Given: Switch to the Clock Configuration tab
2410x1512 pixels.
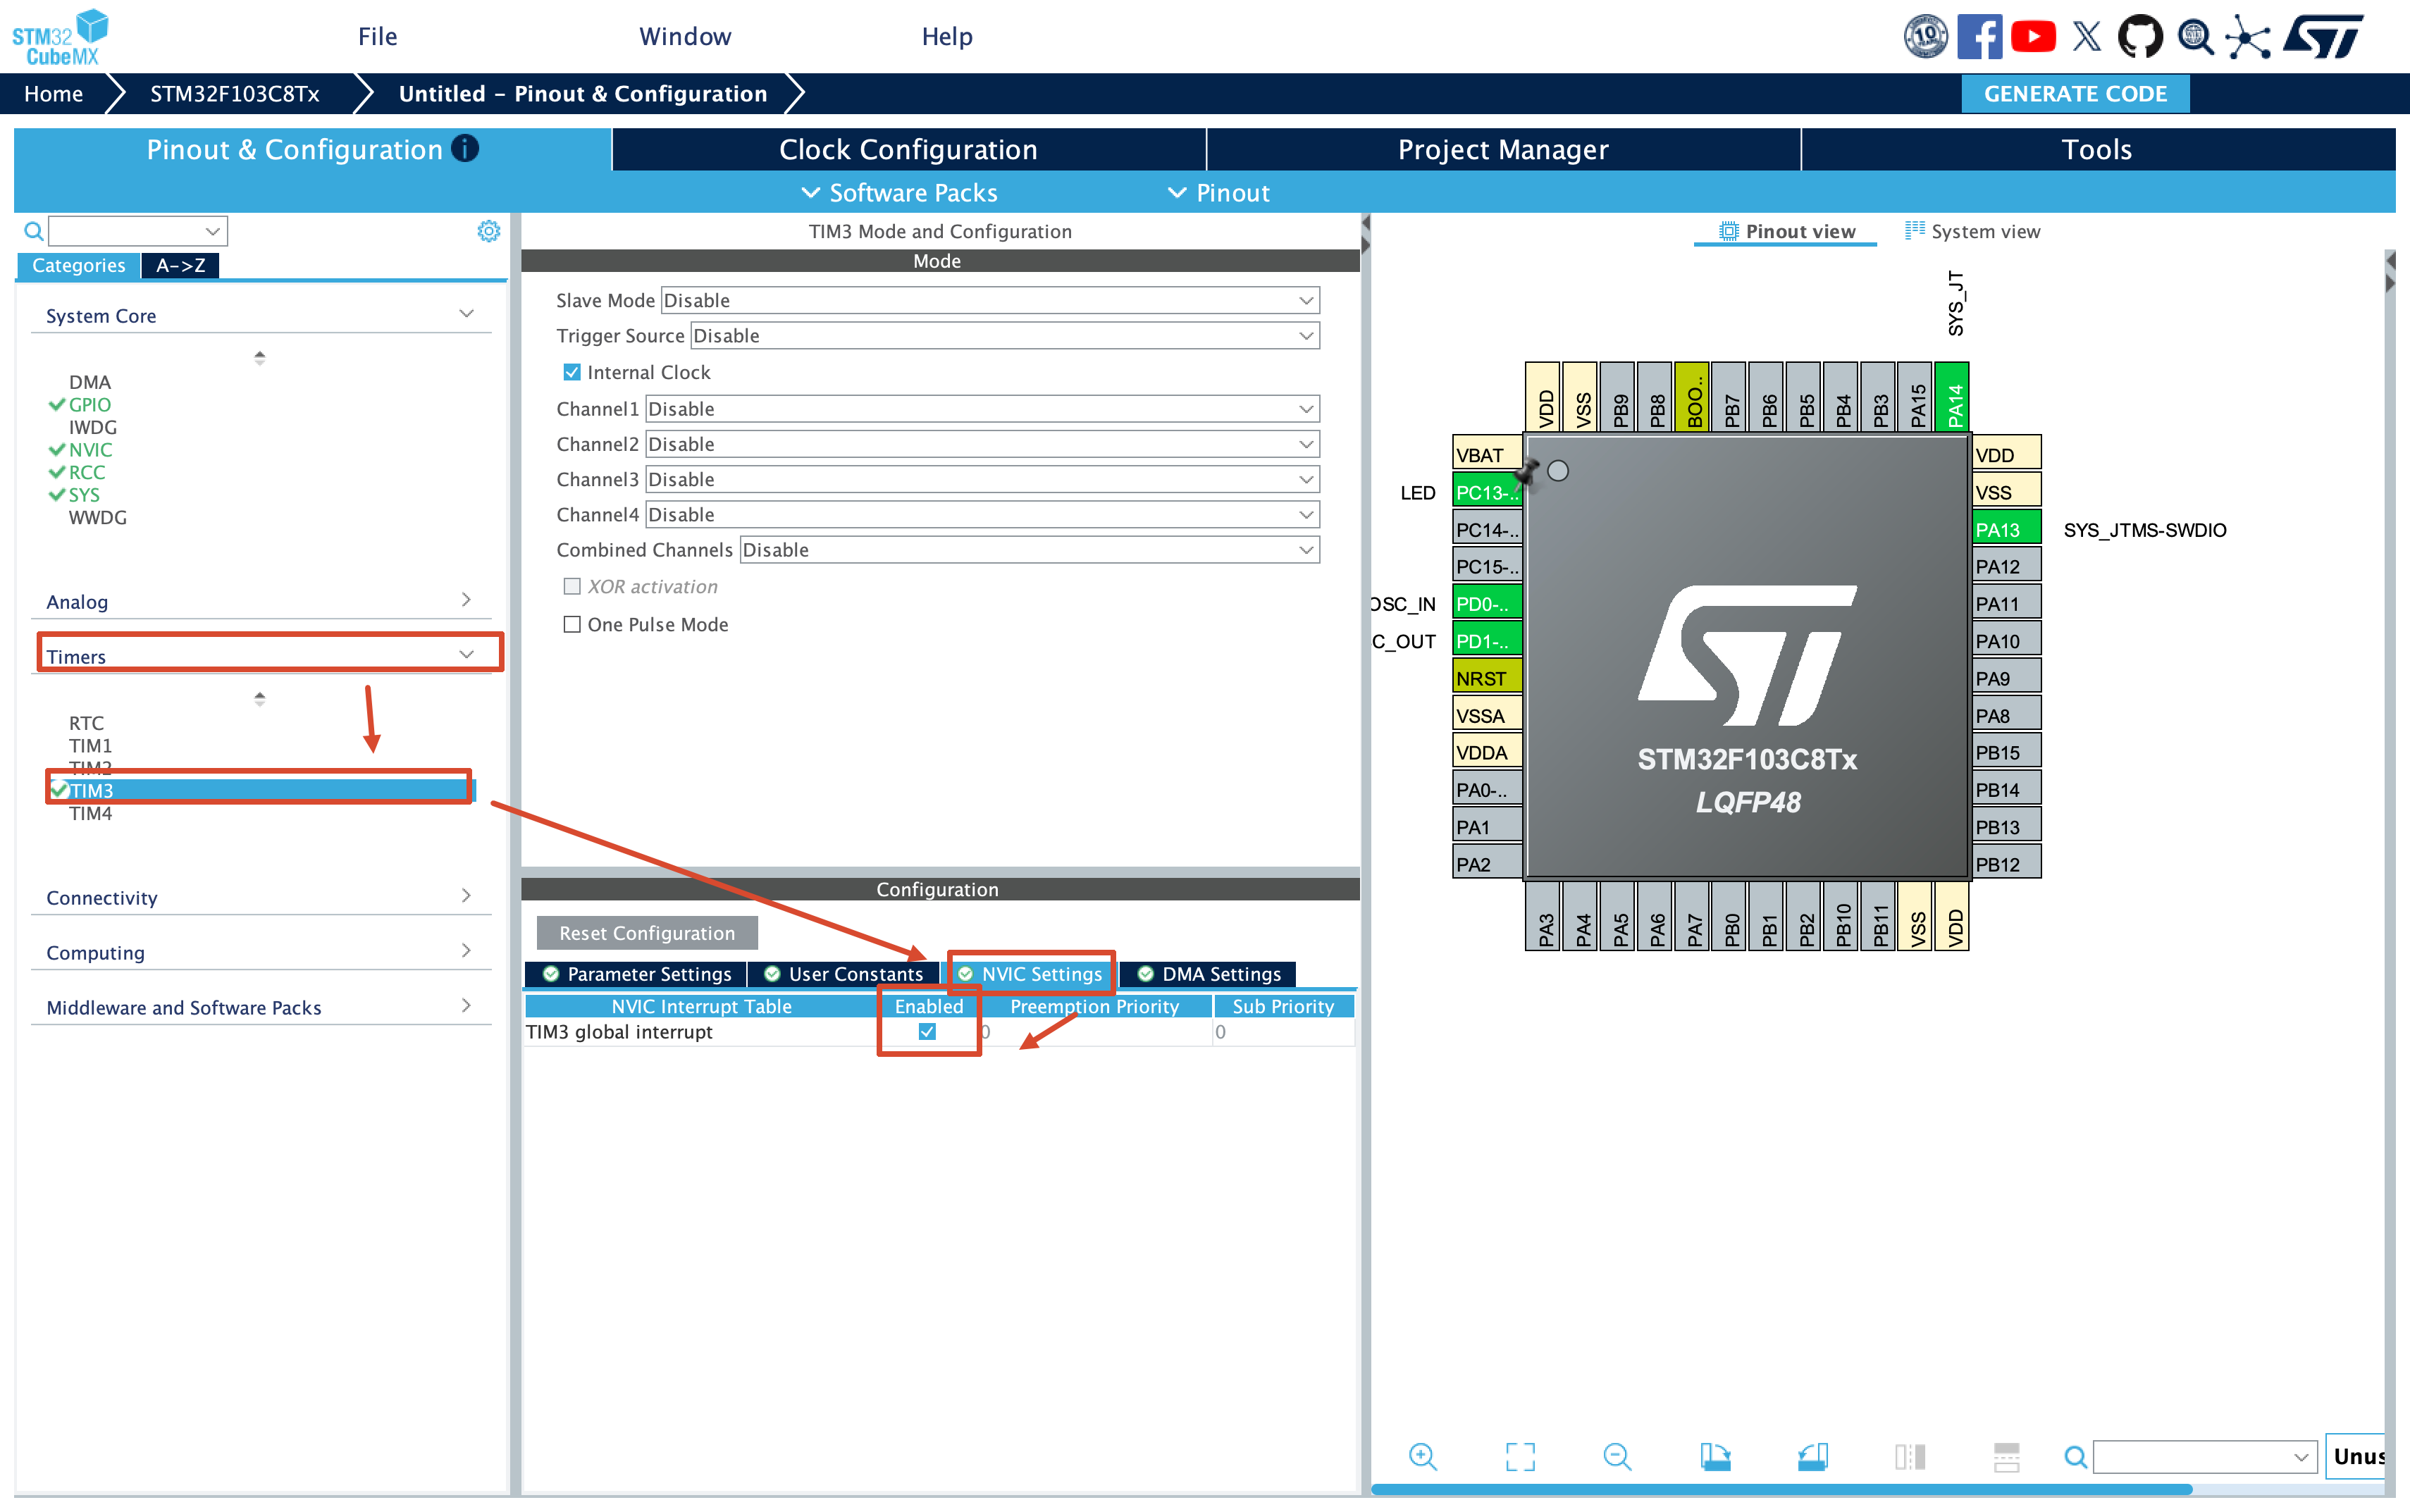Looking at the screenshot, I should [x=908, y=149].
